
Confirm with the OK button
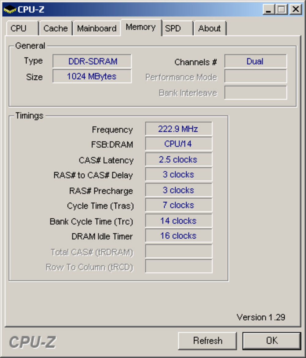(272, 341)
